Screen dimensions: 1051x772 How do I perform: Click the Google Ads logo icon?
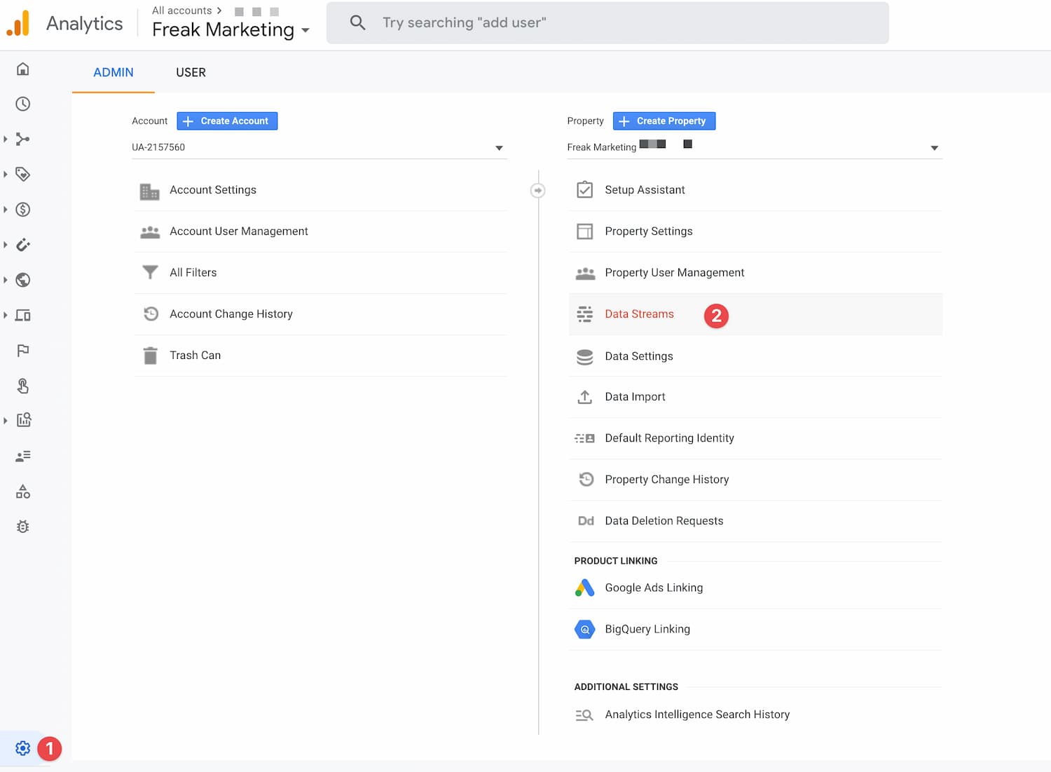click(584, 588)
